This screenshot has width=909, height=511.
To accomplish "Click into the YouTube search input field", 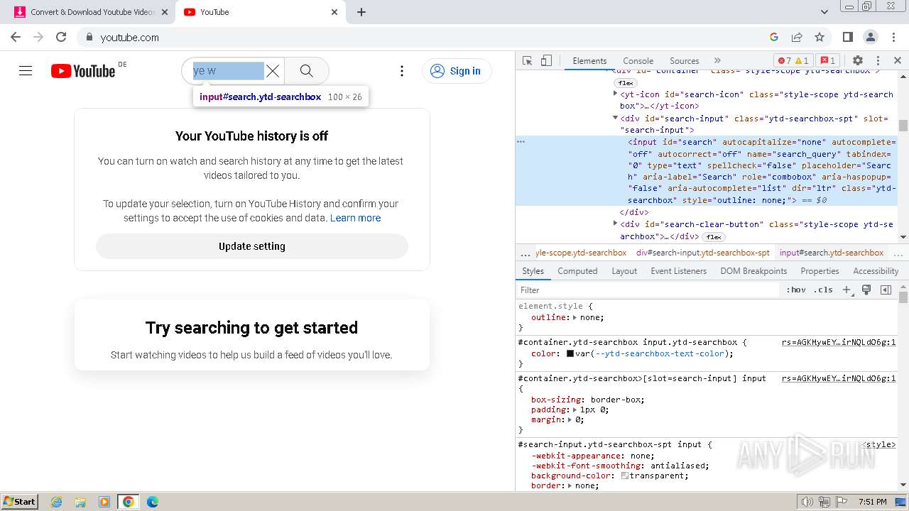I will point(228,71).
